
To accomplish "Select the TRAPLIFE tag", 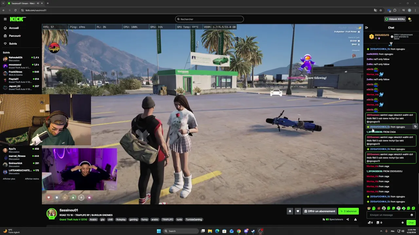I will click(x=167, y=220).
